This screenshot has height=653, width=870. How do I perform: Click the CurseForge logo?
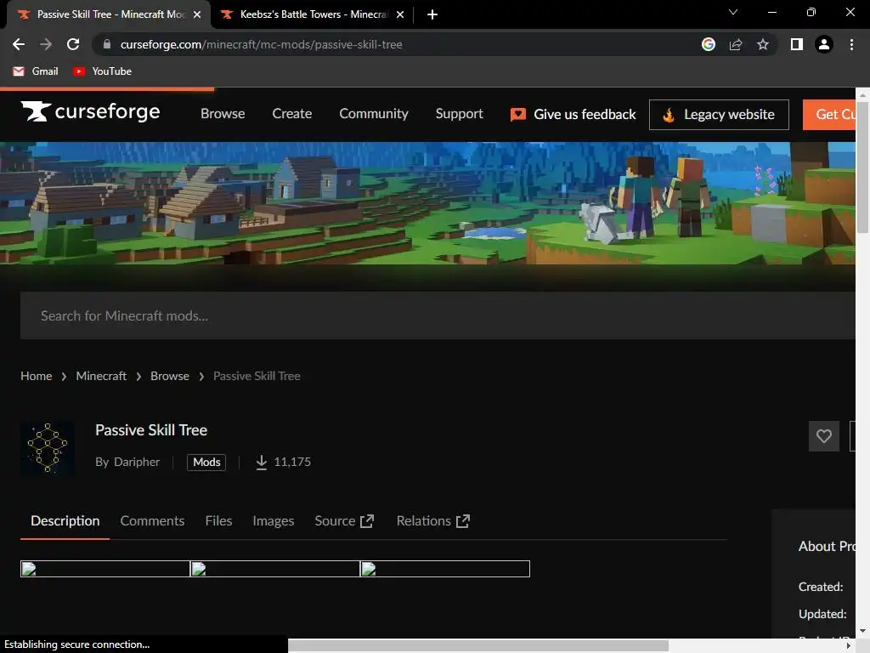click(x=90, y=111)
